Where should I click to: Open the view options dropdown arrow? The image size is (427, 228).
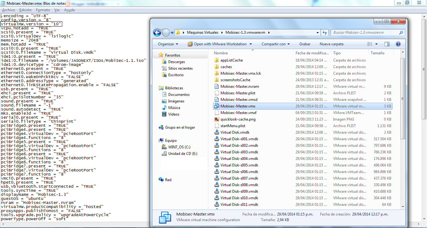point(376,44)
